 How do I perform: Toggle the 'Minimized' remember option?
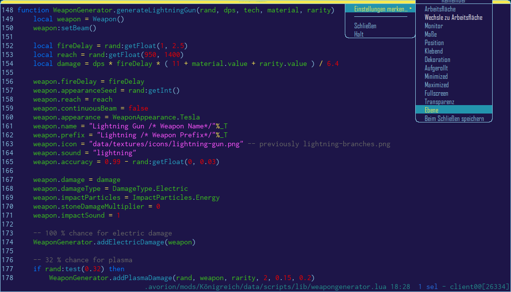436,76
